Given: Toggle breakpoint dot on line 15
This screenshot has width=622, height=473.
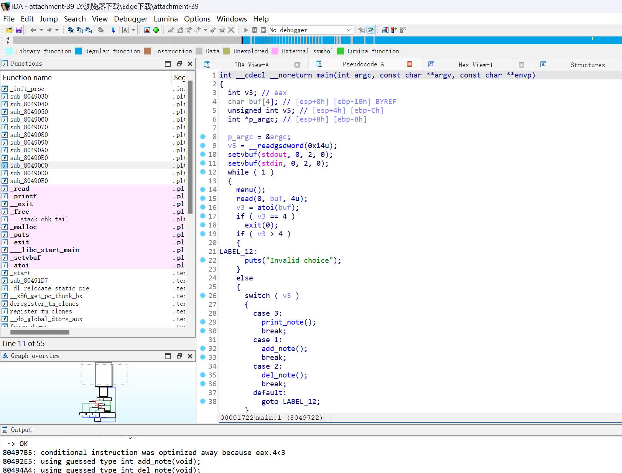Looking at the screenshot, I should tap(202, 198).
